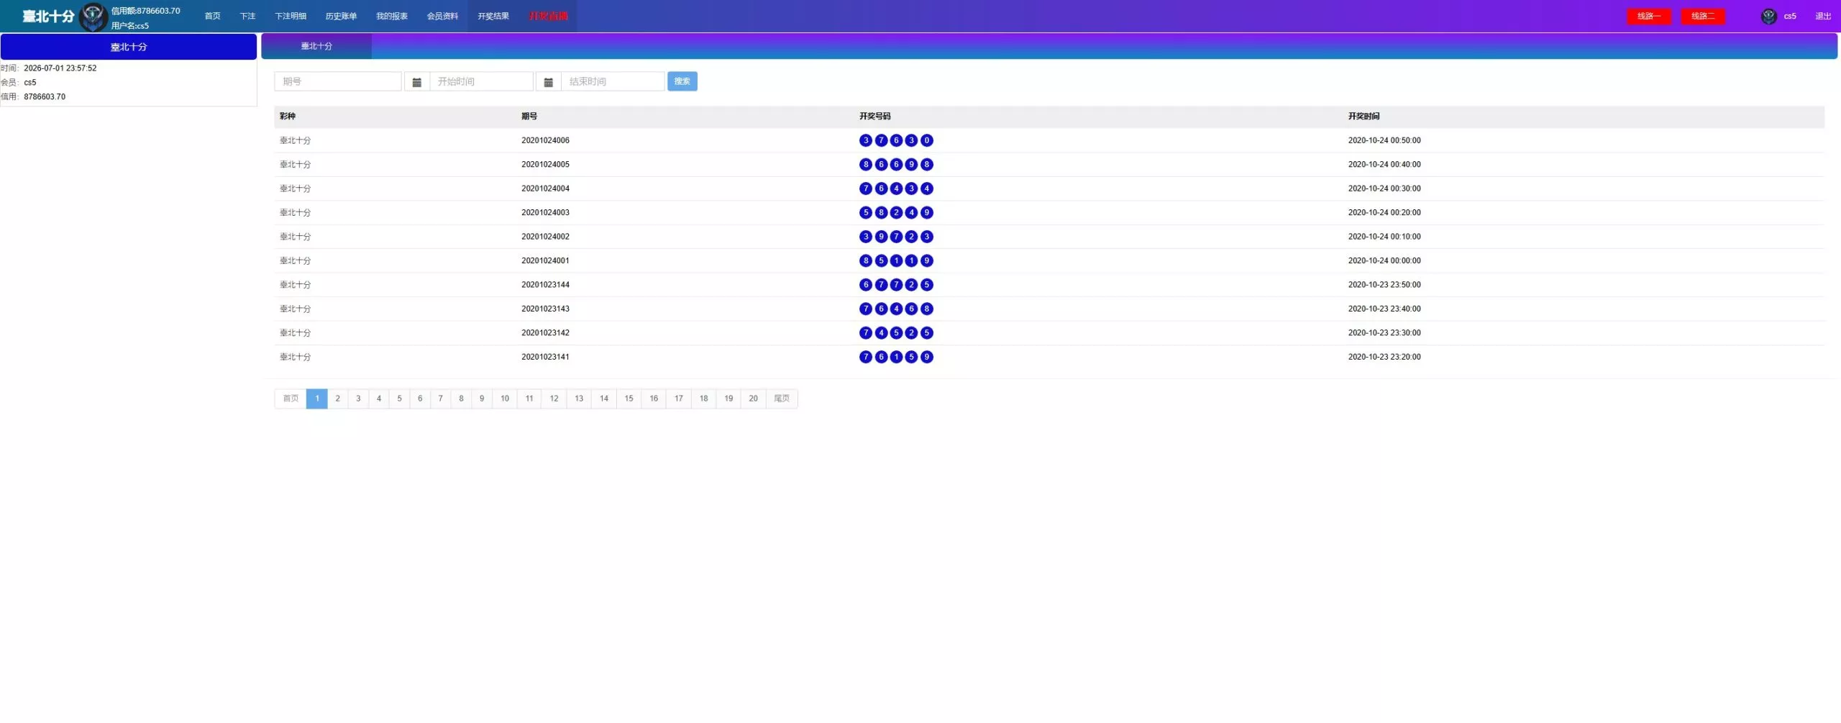Open 历史账单 in the navigation

341,16
